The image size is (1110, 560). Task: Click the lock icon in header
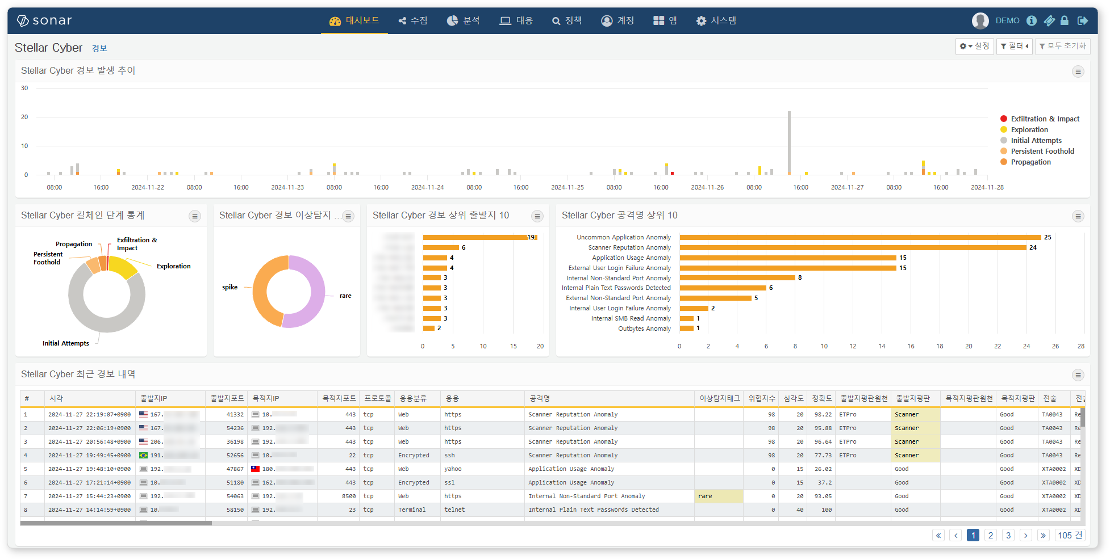pos(1065,20)
